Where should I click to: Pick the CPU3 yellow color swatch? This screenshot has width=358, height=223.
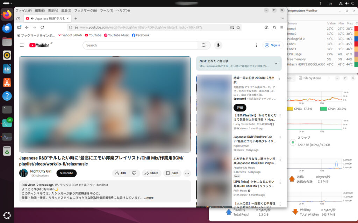(x=290, y=109)
